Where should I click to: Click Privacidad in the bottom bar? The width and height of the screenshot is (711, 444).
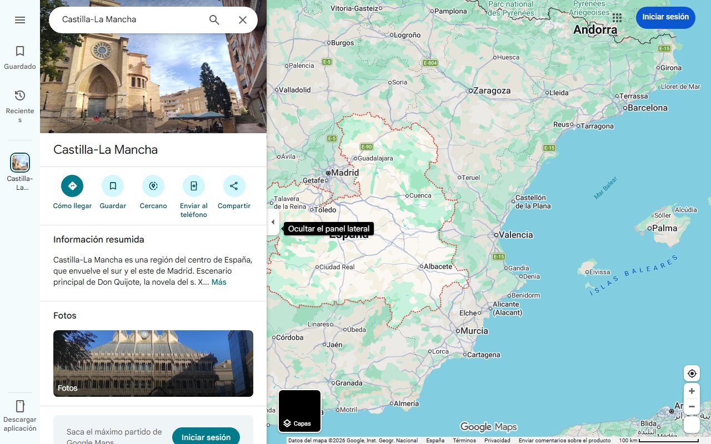click(x=497, y=440)
